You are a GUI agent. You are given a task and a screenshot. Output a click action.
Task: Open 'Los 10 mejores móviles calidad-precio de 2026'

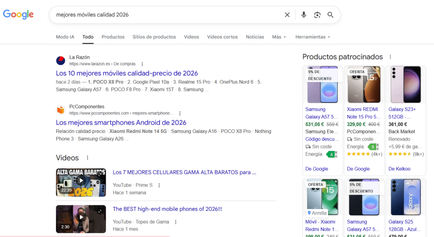(x=127, y=73)
